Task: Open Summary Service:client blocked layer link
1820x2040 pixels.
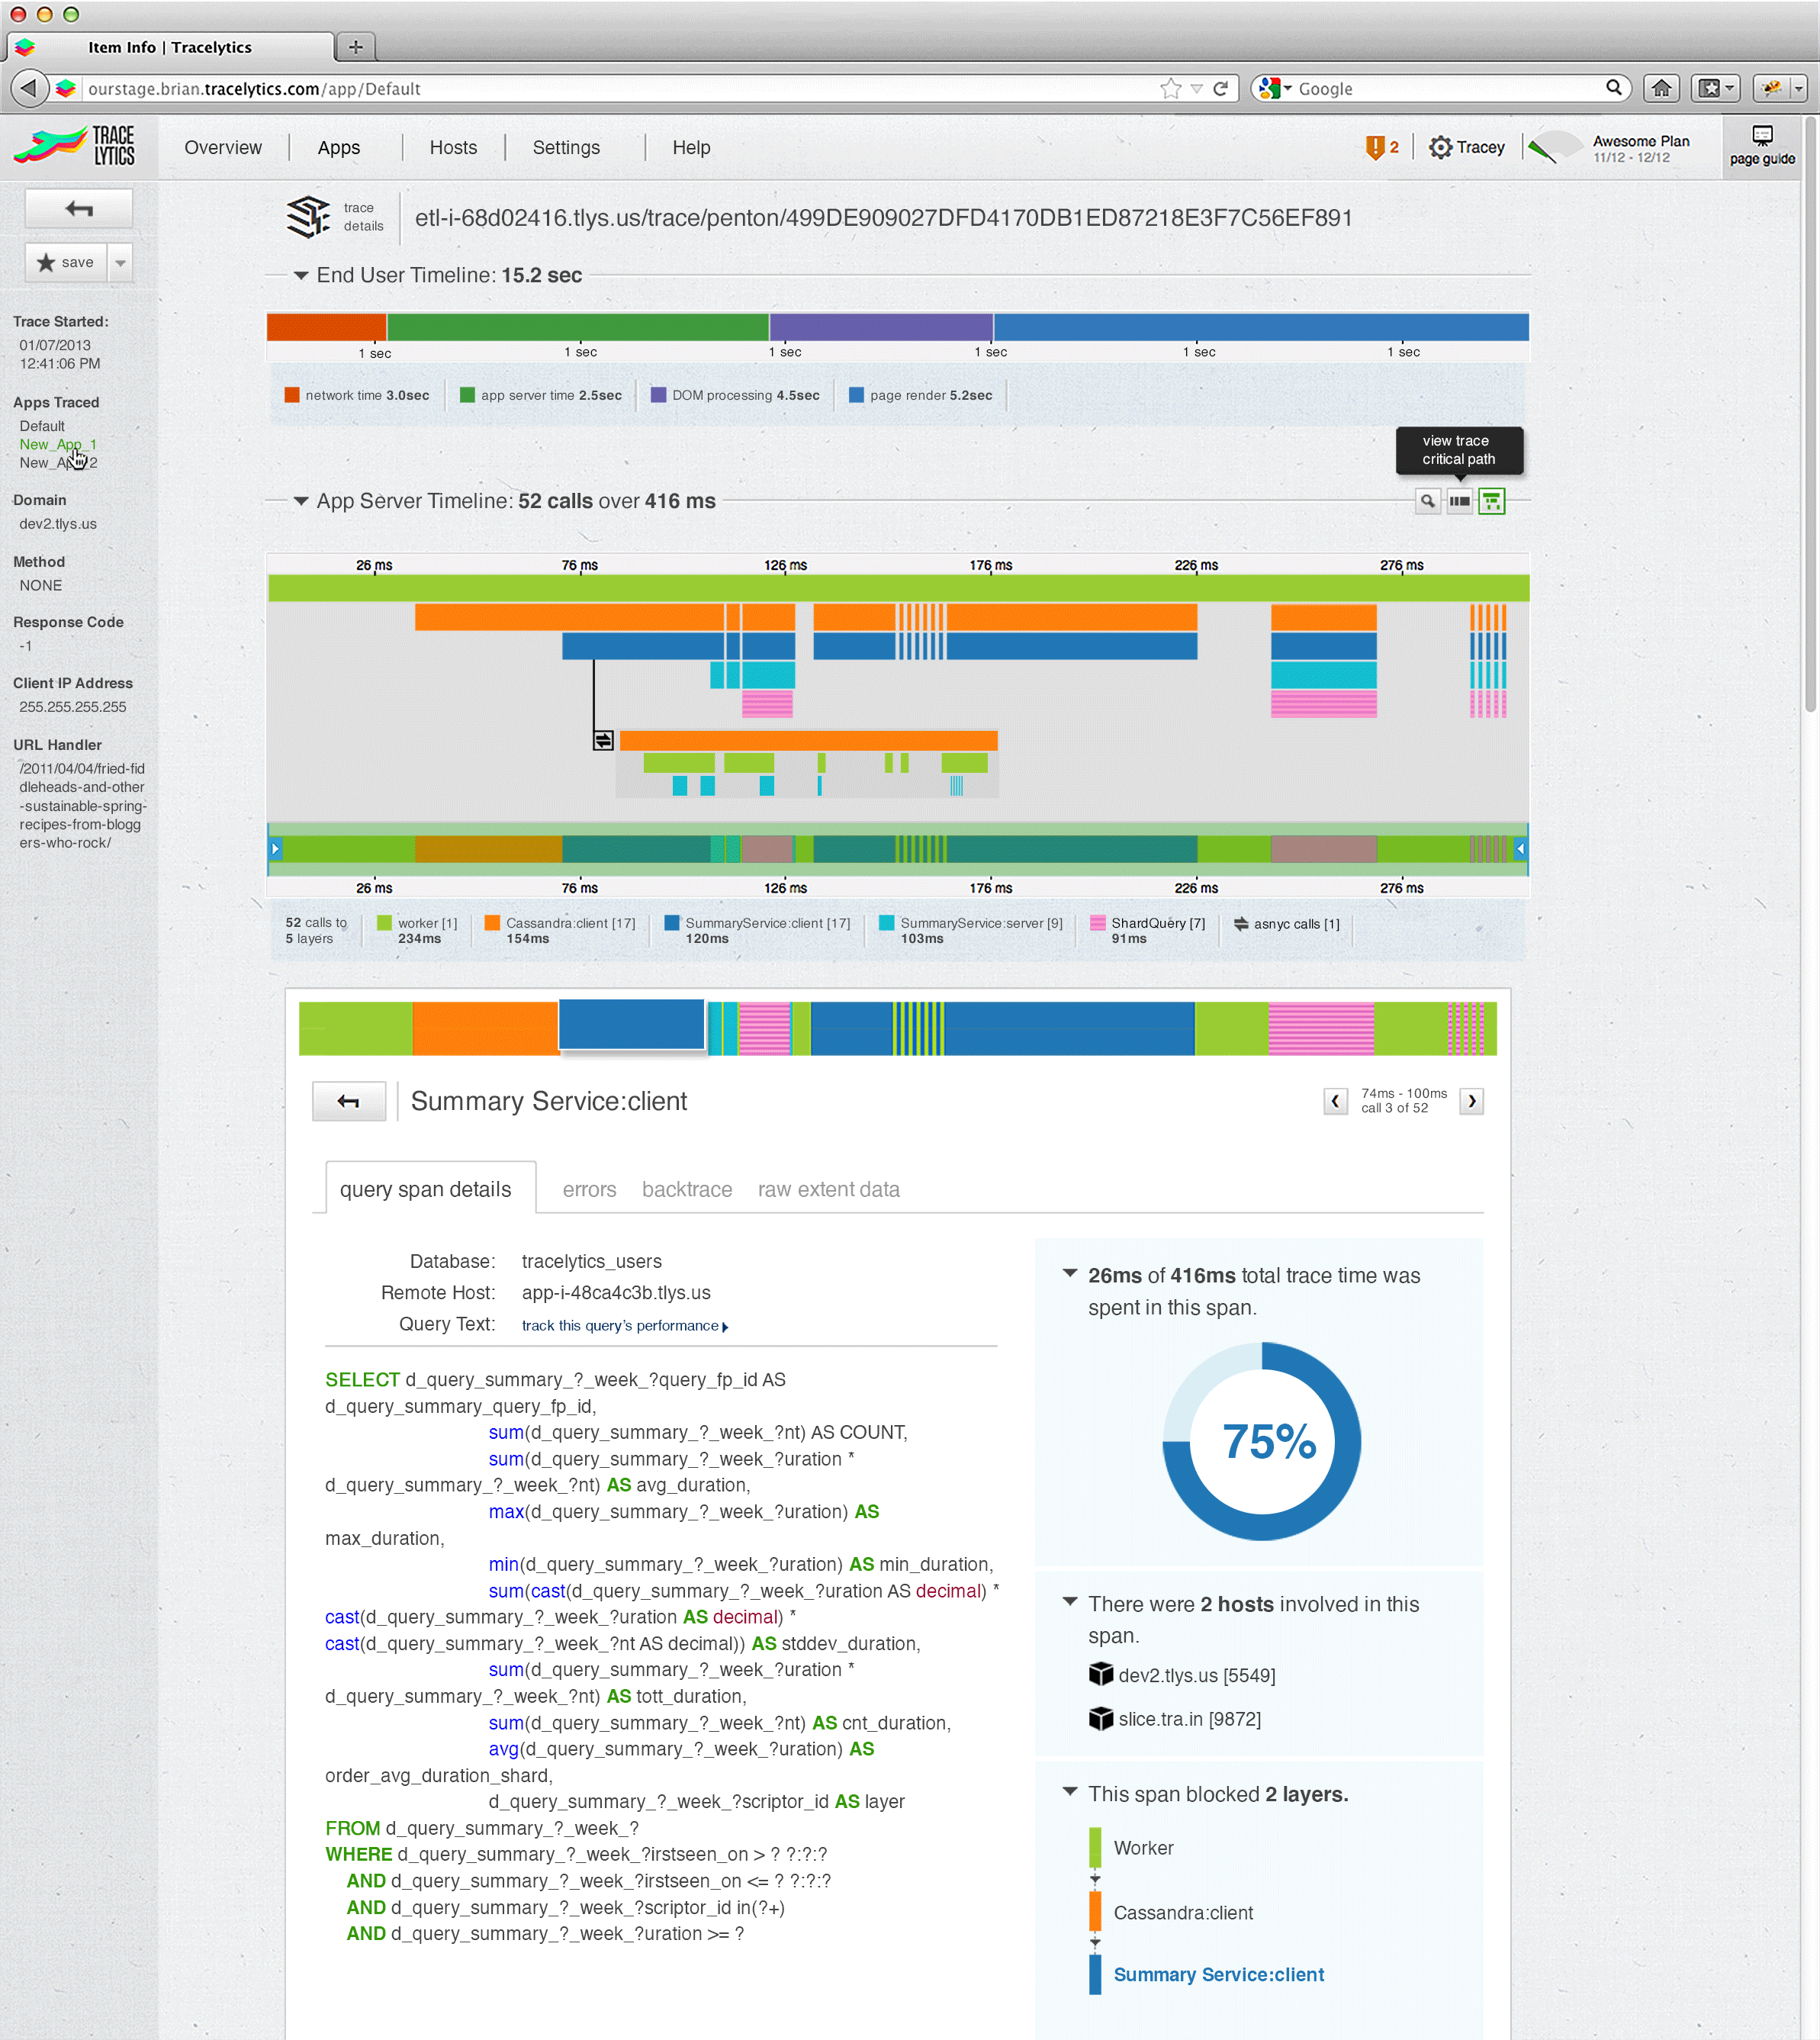Action: click(1218, 1974)
